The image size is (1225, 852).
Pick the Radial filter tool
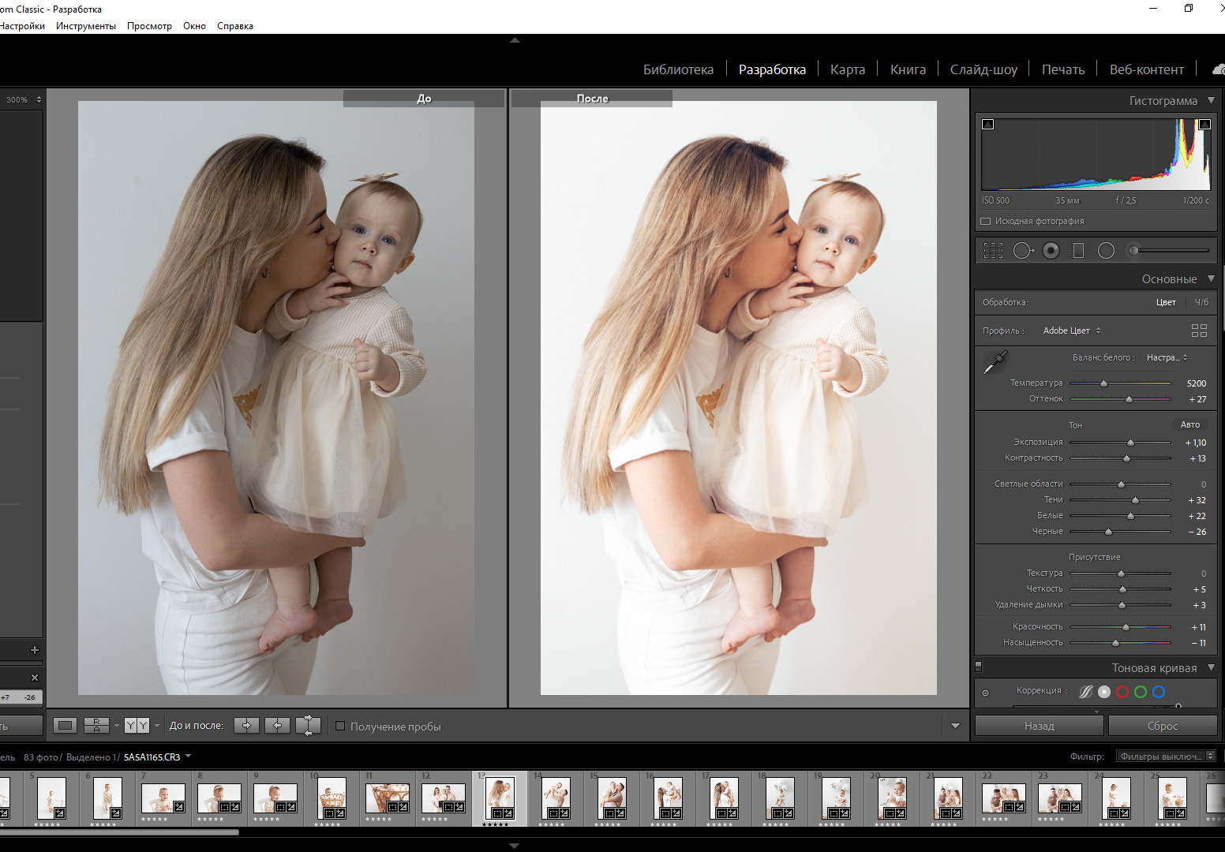(x=1106, y=251)
